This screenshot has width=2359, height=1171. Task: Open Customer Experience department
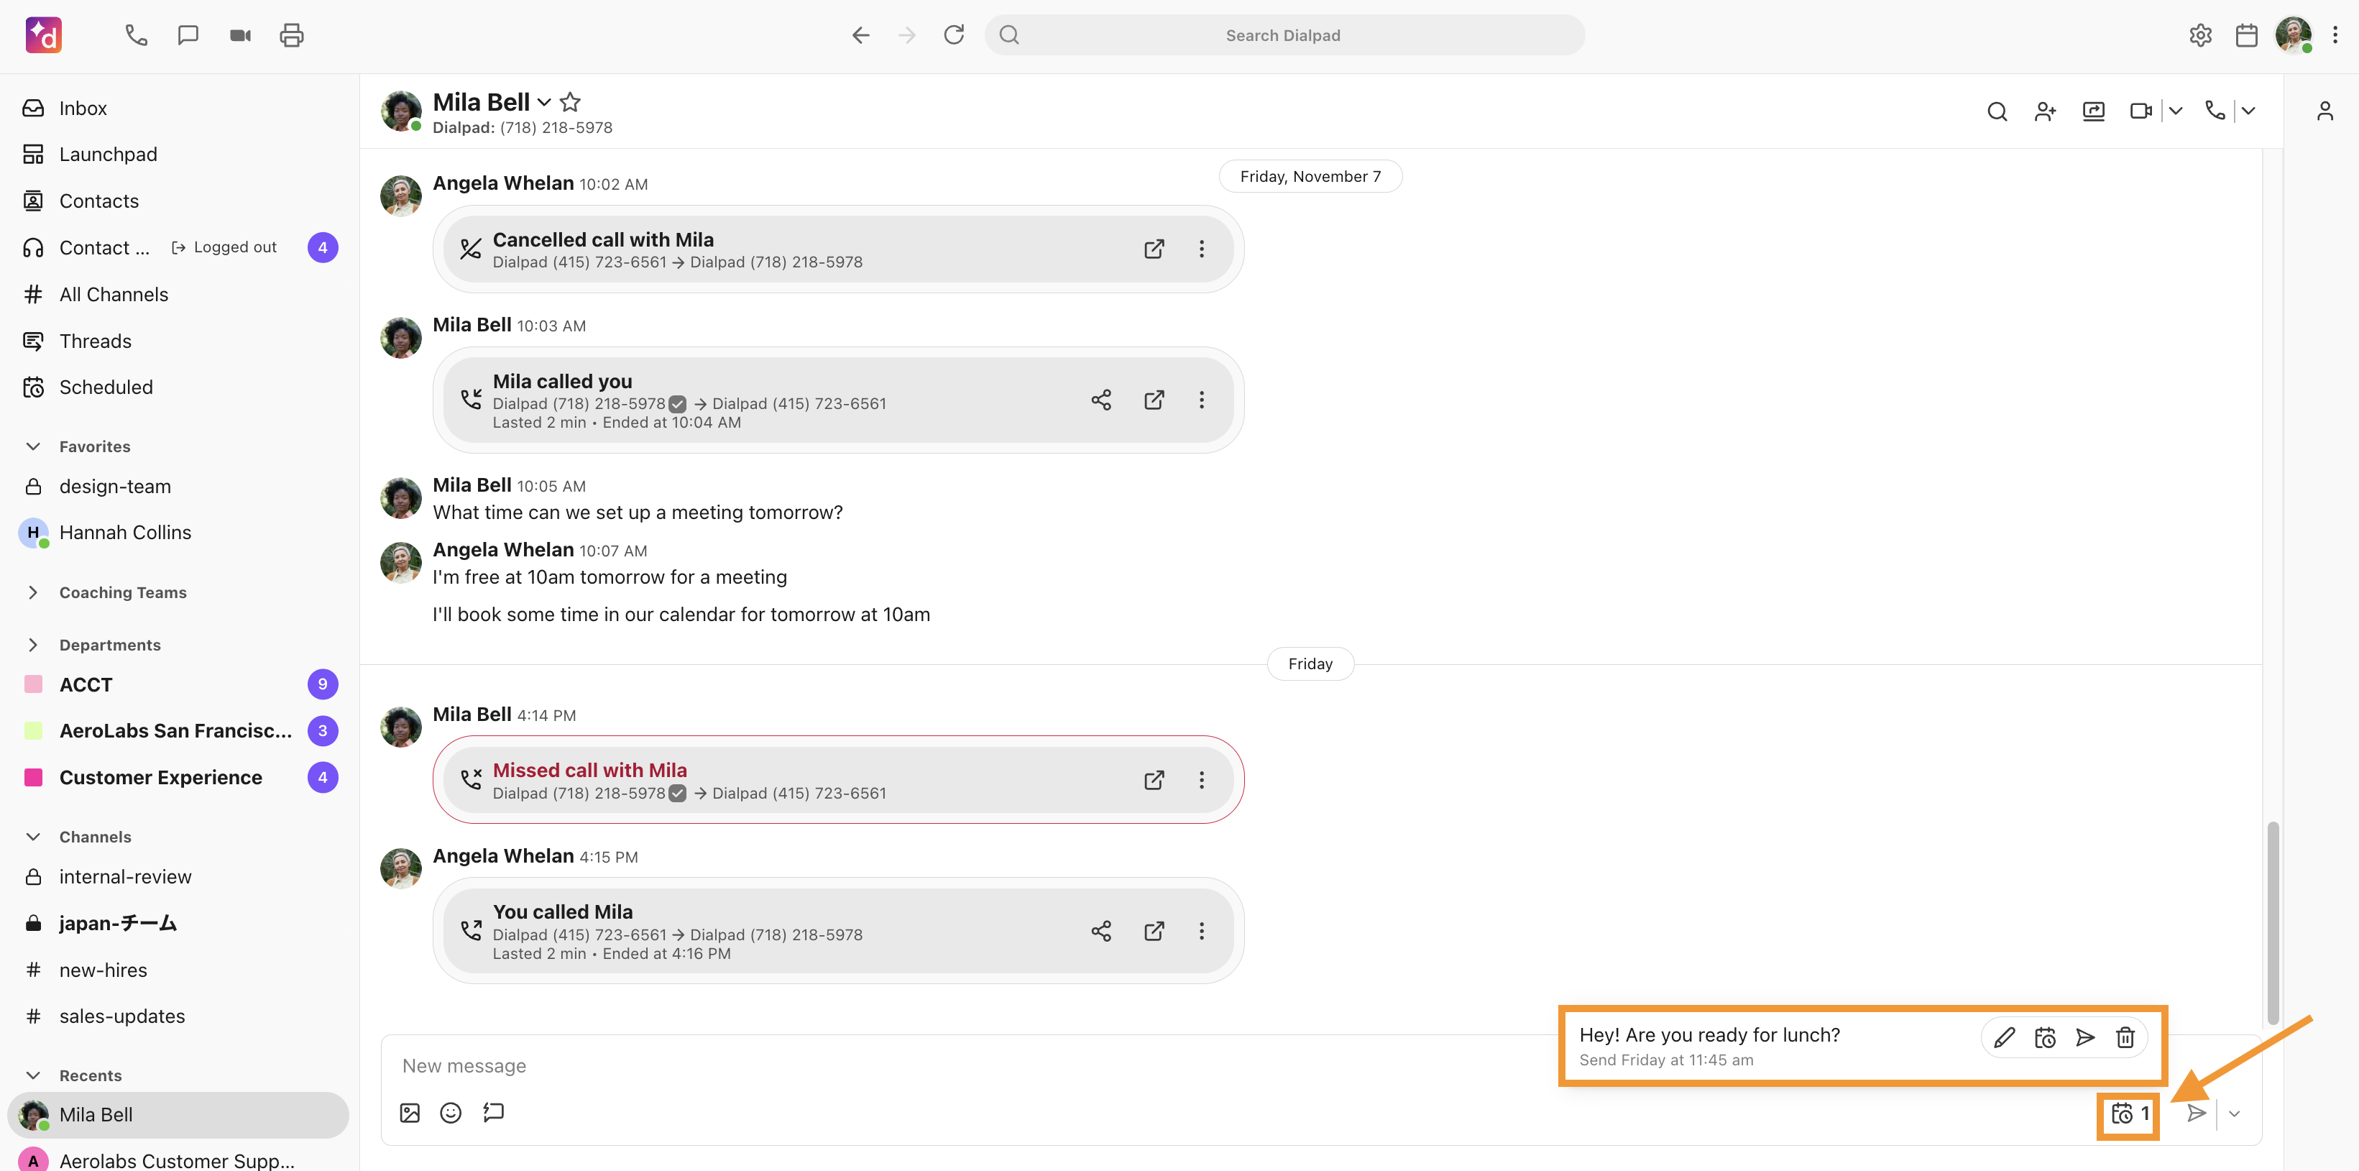coord(178,779)
